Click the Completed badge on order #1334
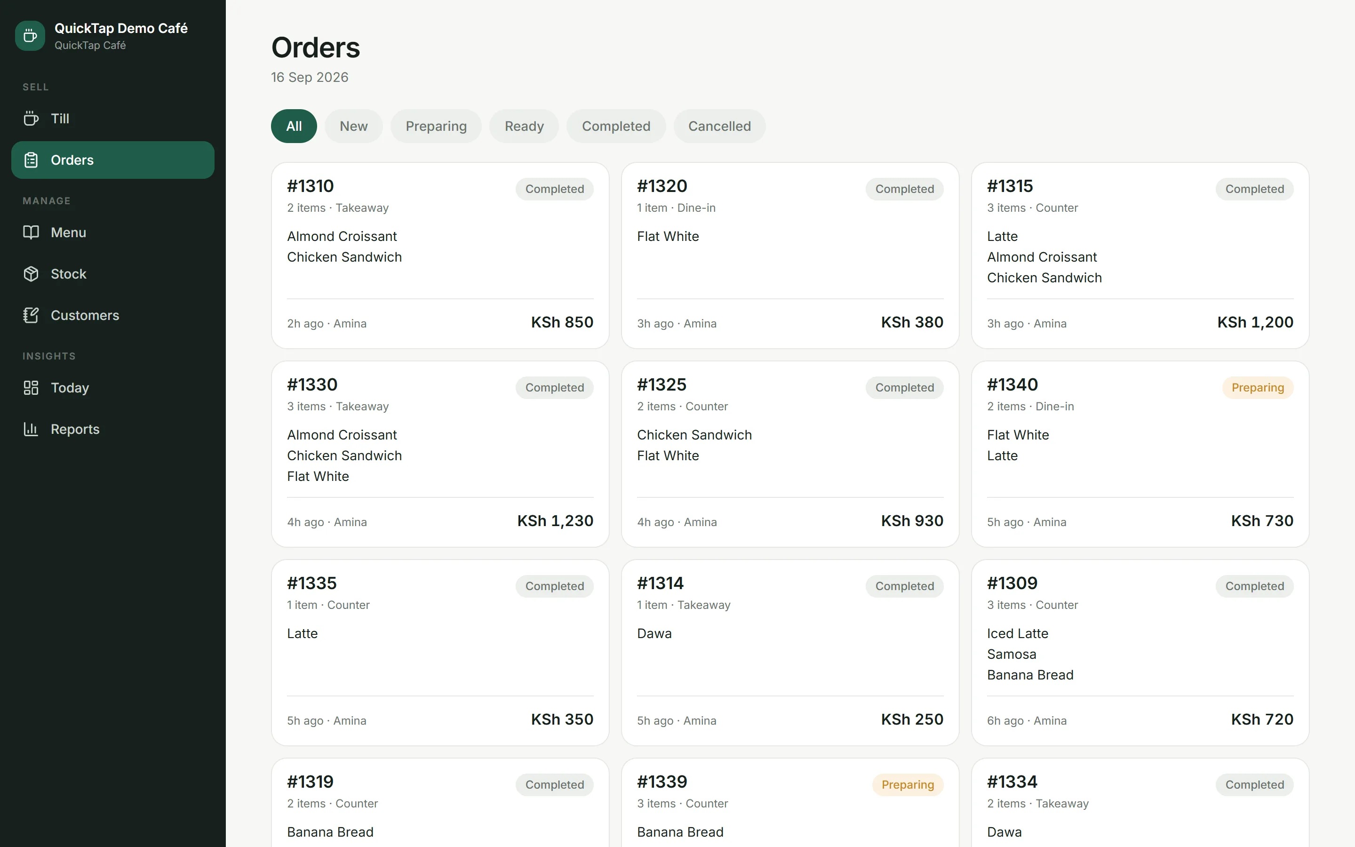Image resolution: width=1355 pixels, height=847 pixels. 1254,785
